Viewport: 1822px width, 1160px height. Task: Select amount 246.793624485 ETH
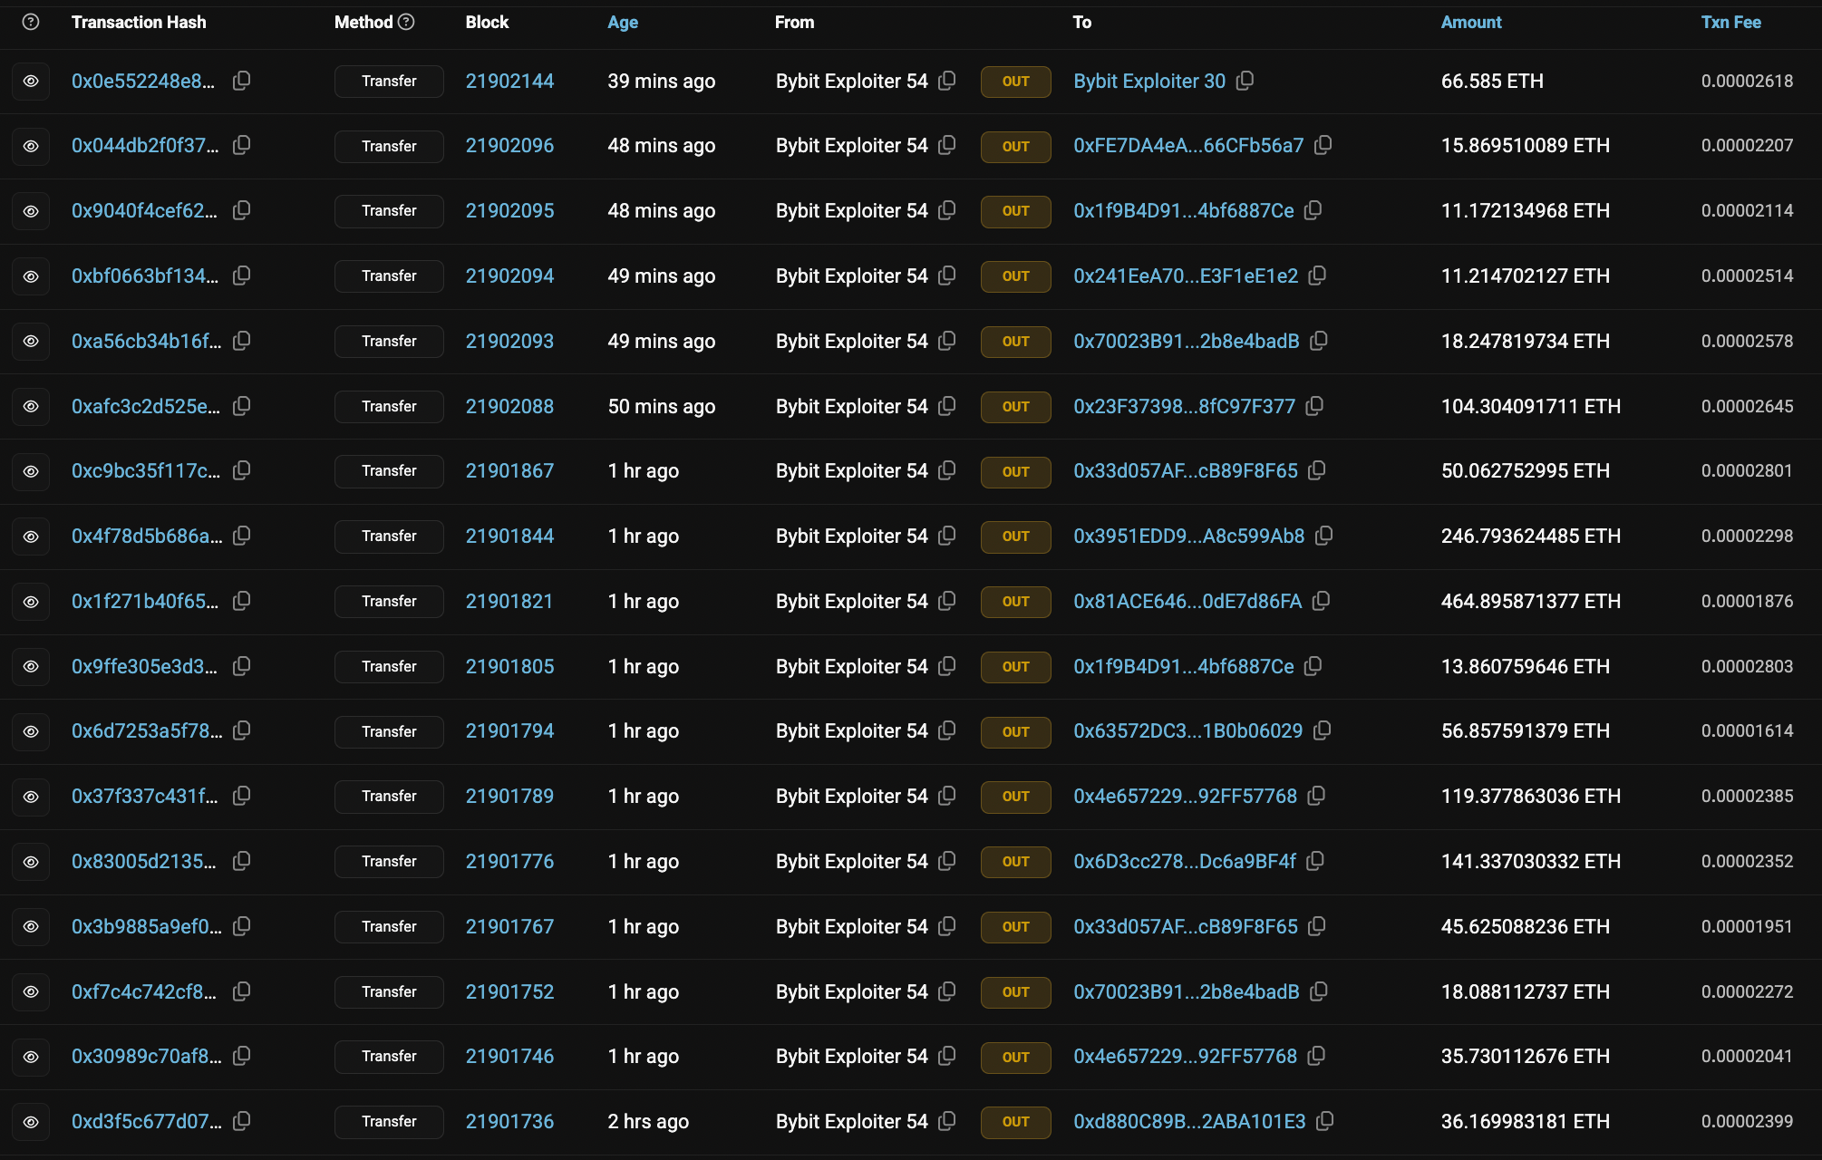pyautogui.click(x=1531, y=536)
